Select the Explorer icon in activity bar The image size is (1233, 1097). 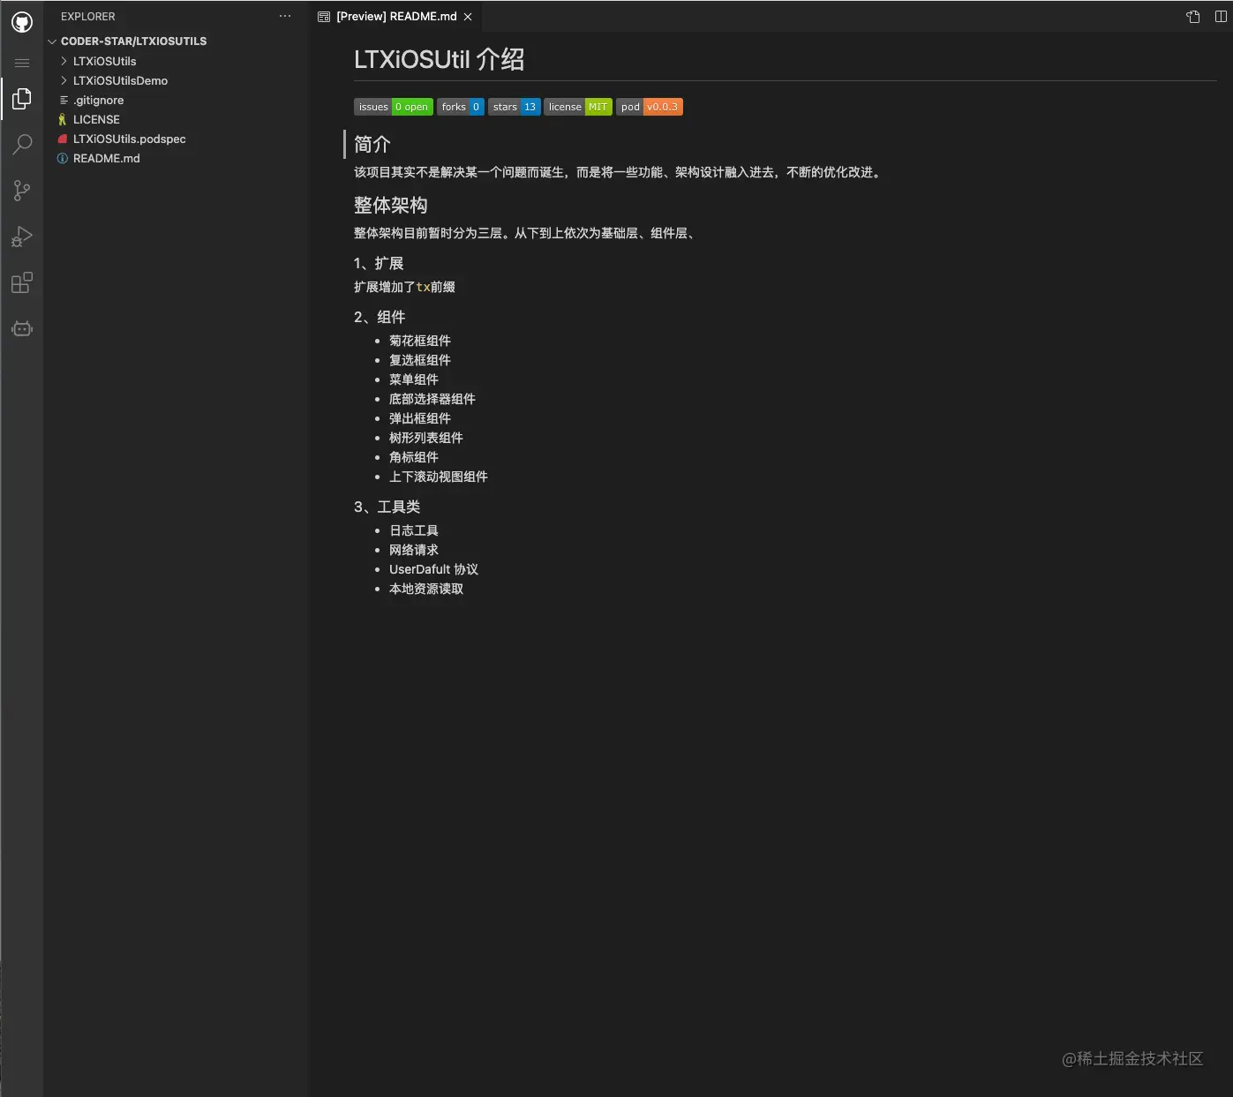pos(21,98)
